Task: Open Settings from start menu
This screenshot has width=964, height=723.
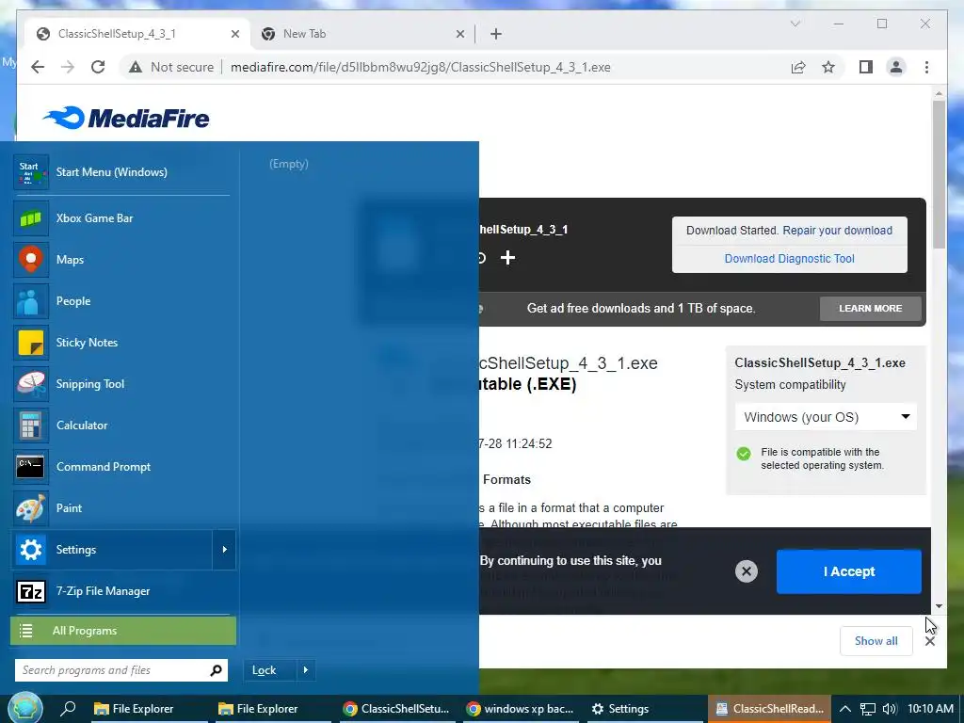Action: [x=112, y=550]
